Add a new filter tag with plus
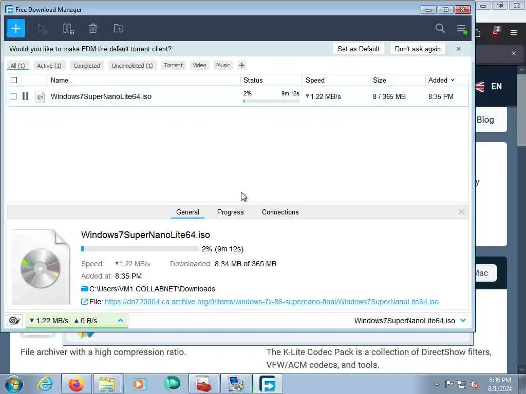Screen dimensions: 526x394 [x=242, y=65]
